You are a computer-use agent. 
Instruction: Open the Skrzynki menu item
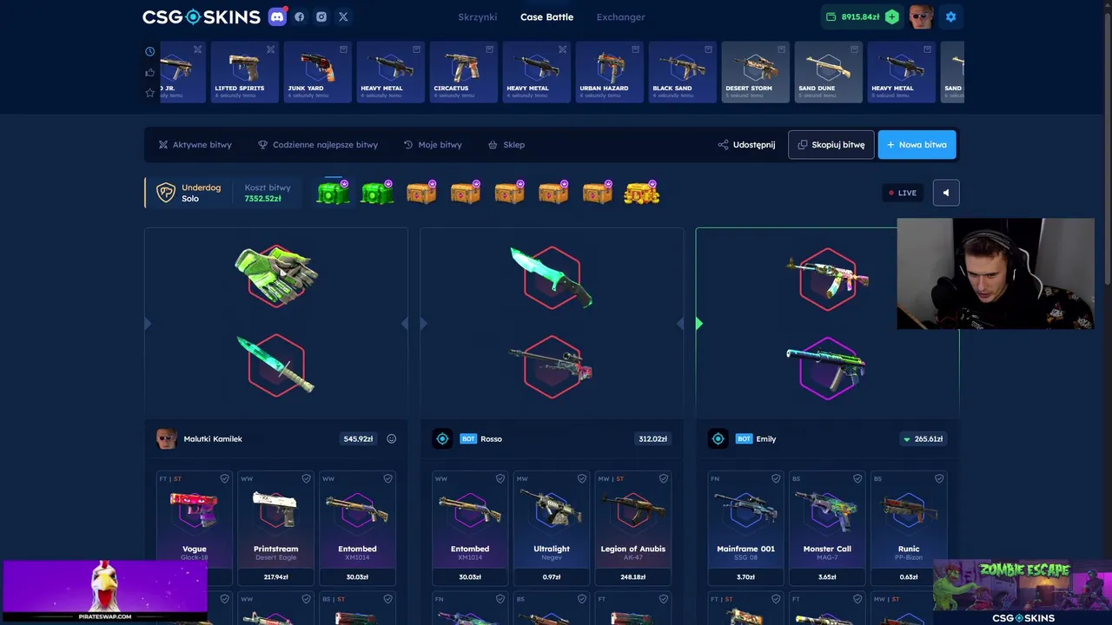pos(478,16)
